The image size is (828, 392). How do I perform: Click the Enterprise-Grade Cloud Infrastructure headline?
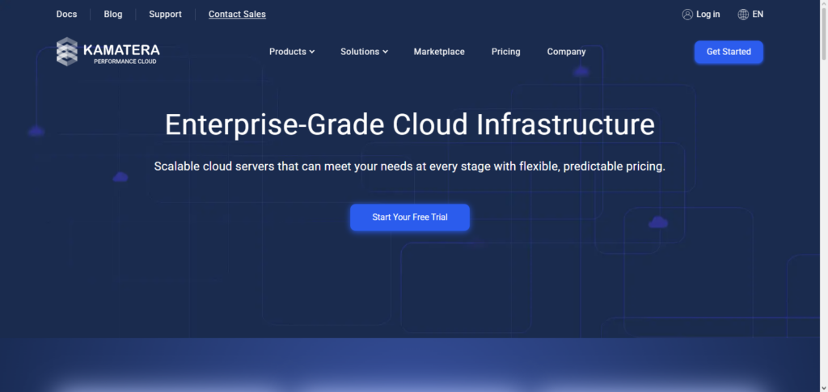409,124
